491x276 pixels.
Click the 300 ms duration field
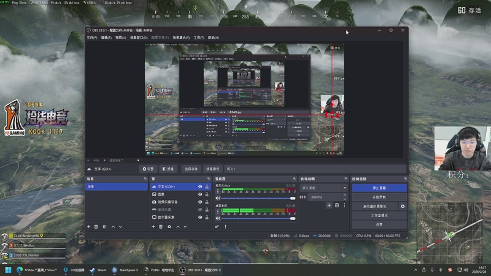[x=325, y=197]
